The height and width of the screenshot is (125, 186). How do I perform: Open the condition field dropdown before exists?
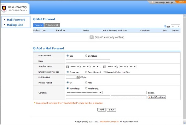pyautogui.click(x=84, y=93)
